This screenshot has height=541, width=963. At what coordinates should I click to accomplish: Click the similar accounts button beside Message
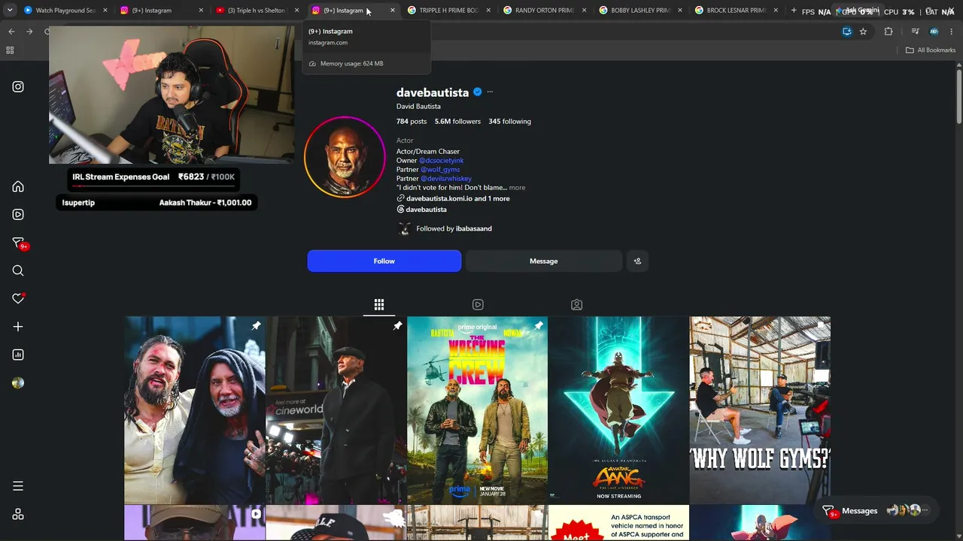pyautogui.click(x=637, y=261)
